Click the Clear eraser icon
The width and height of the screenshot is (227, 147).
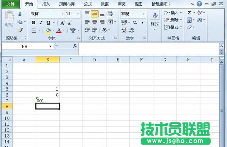pyautogui.click(x=189, y=27)
